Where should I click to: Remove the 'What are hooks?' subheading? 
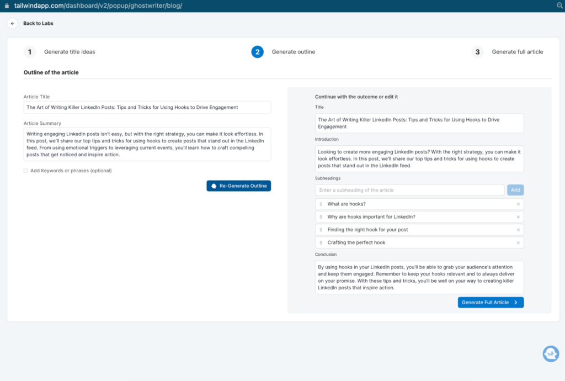518,204
